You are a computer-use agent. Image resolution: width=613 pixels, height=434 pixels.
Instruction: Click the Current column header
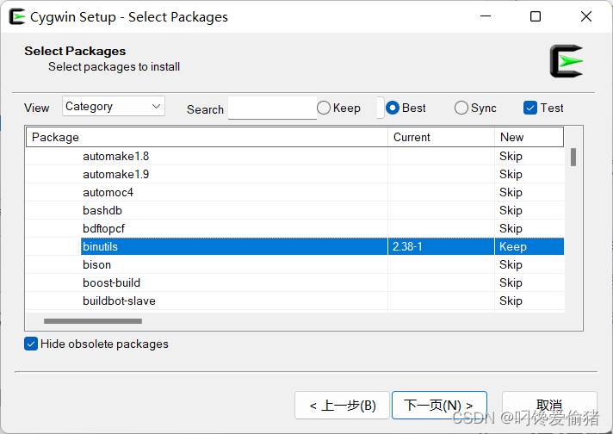pyautogui.click(x=441, y=137)
